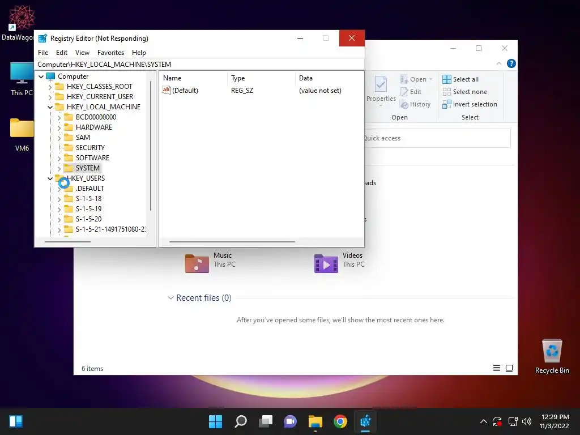The width and height of the screenshot is (580, 435).
Task: Expand HARDWARE key
Action: tap(59, 128)
